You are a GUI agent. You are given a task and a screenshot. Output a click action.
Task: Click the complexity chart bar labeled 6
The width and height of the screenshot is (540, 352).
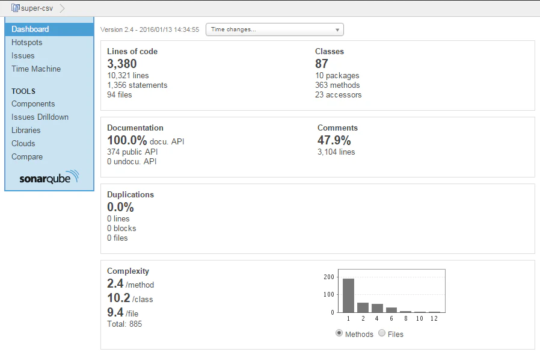(x=391, y=310)
